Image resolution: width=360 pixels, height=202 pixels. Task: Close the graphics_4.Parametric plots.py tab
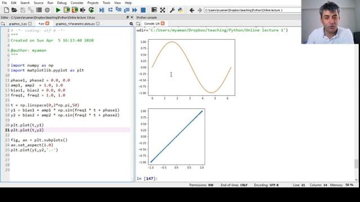(98, 24)
